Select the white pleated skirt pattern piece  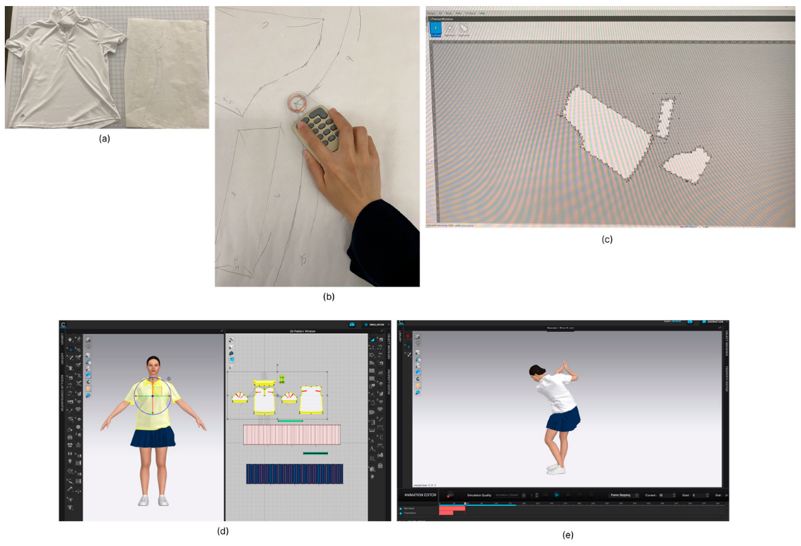click(x=292, y=434)
